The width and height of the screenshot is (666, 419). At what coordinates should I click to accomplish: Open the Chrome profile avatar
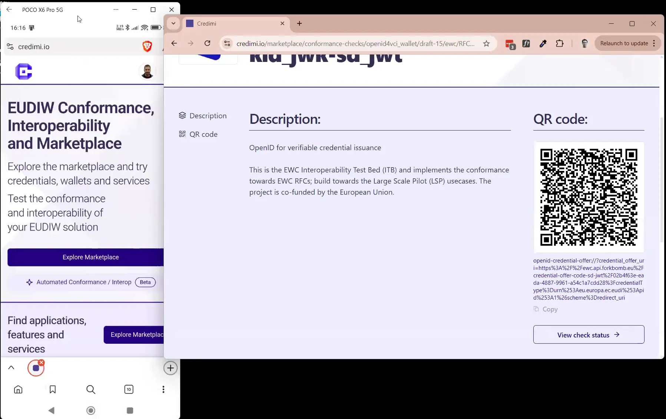pos(584,44)
